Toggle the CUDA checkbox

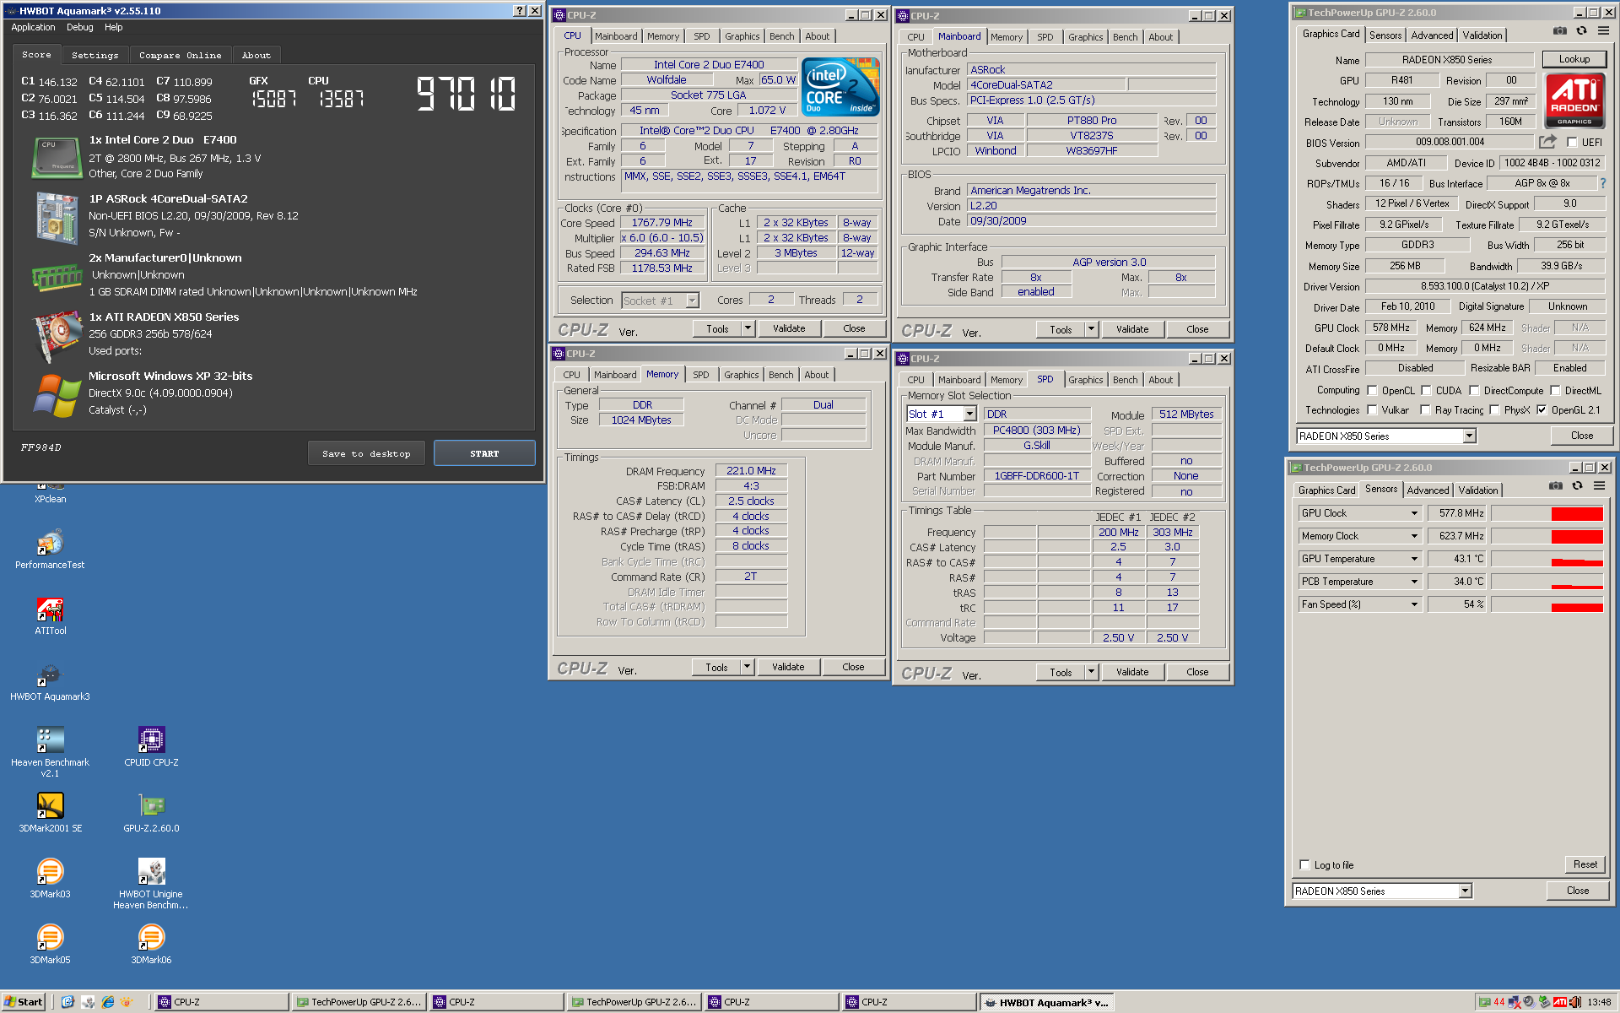[x=1426, y=391]
